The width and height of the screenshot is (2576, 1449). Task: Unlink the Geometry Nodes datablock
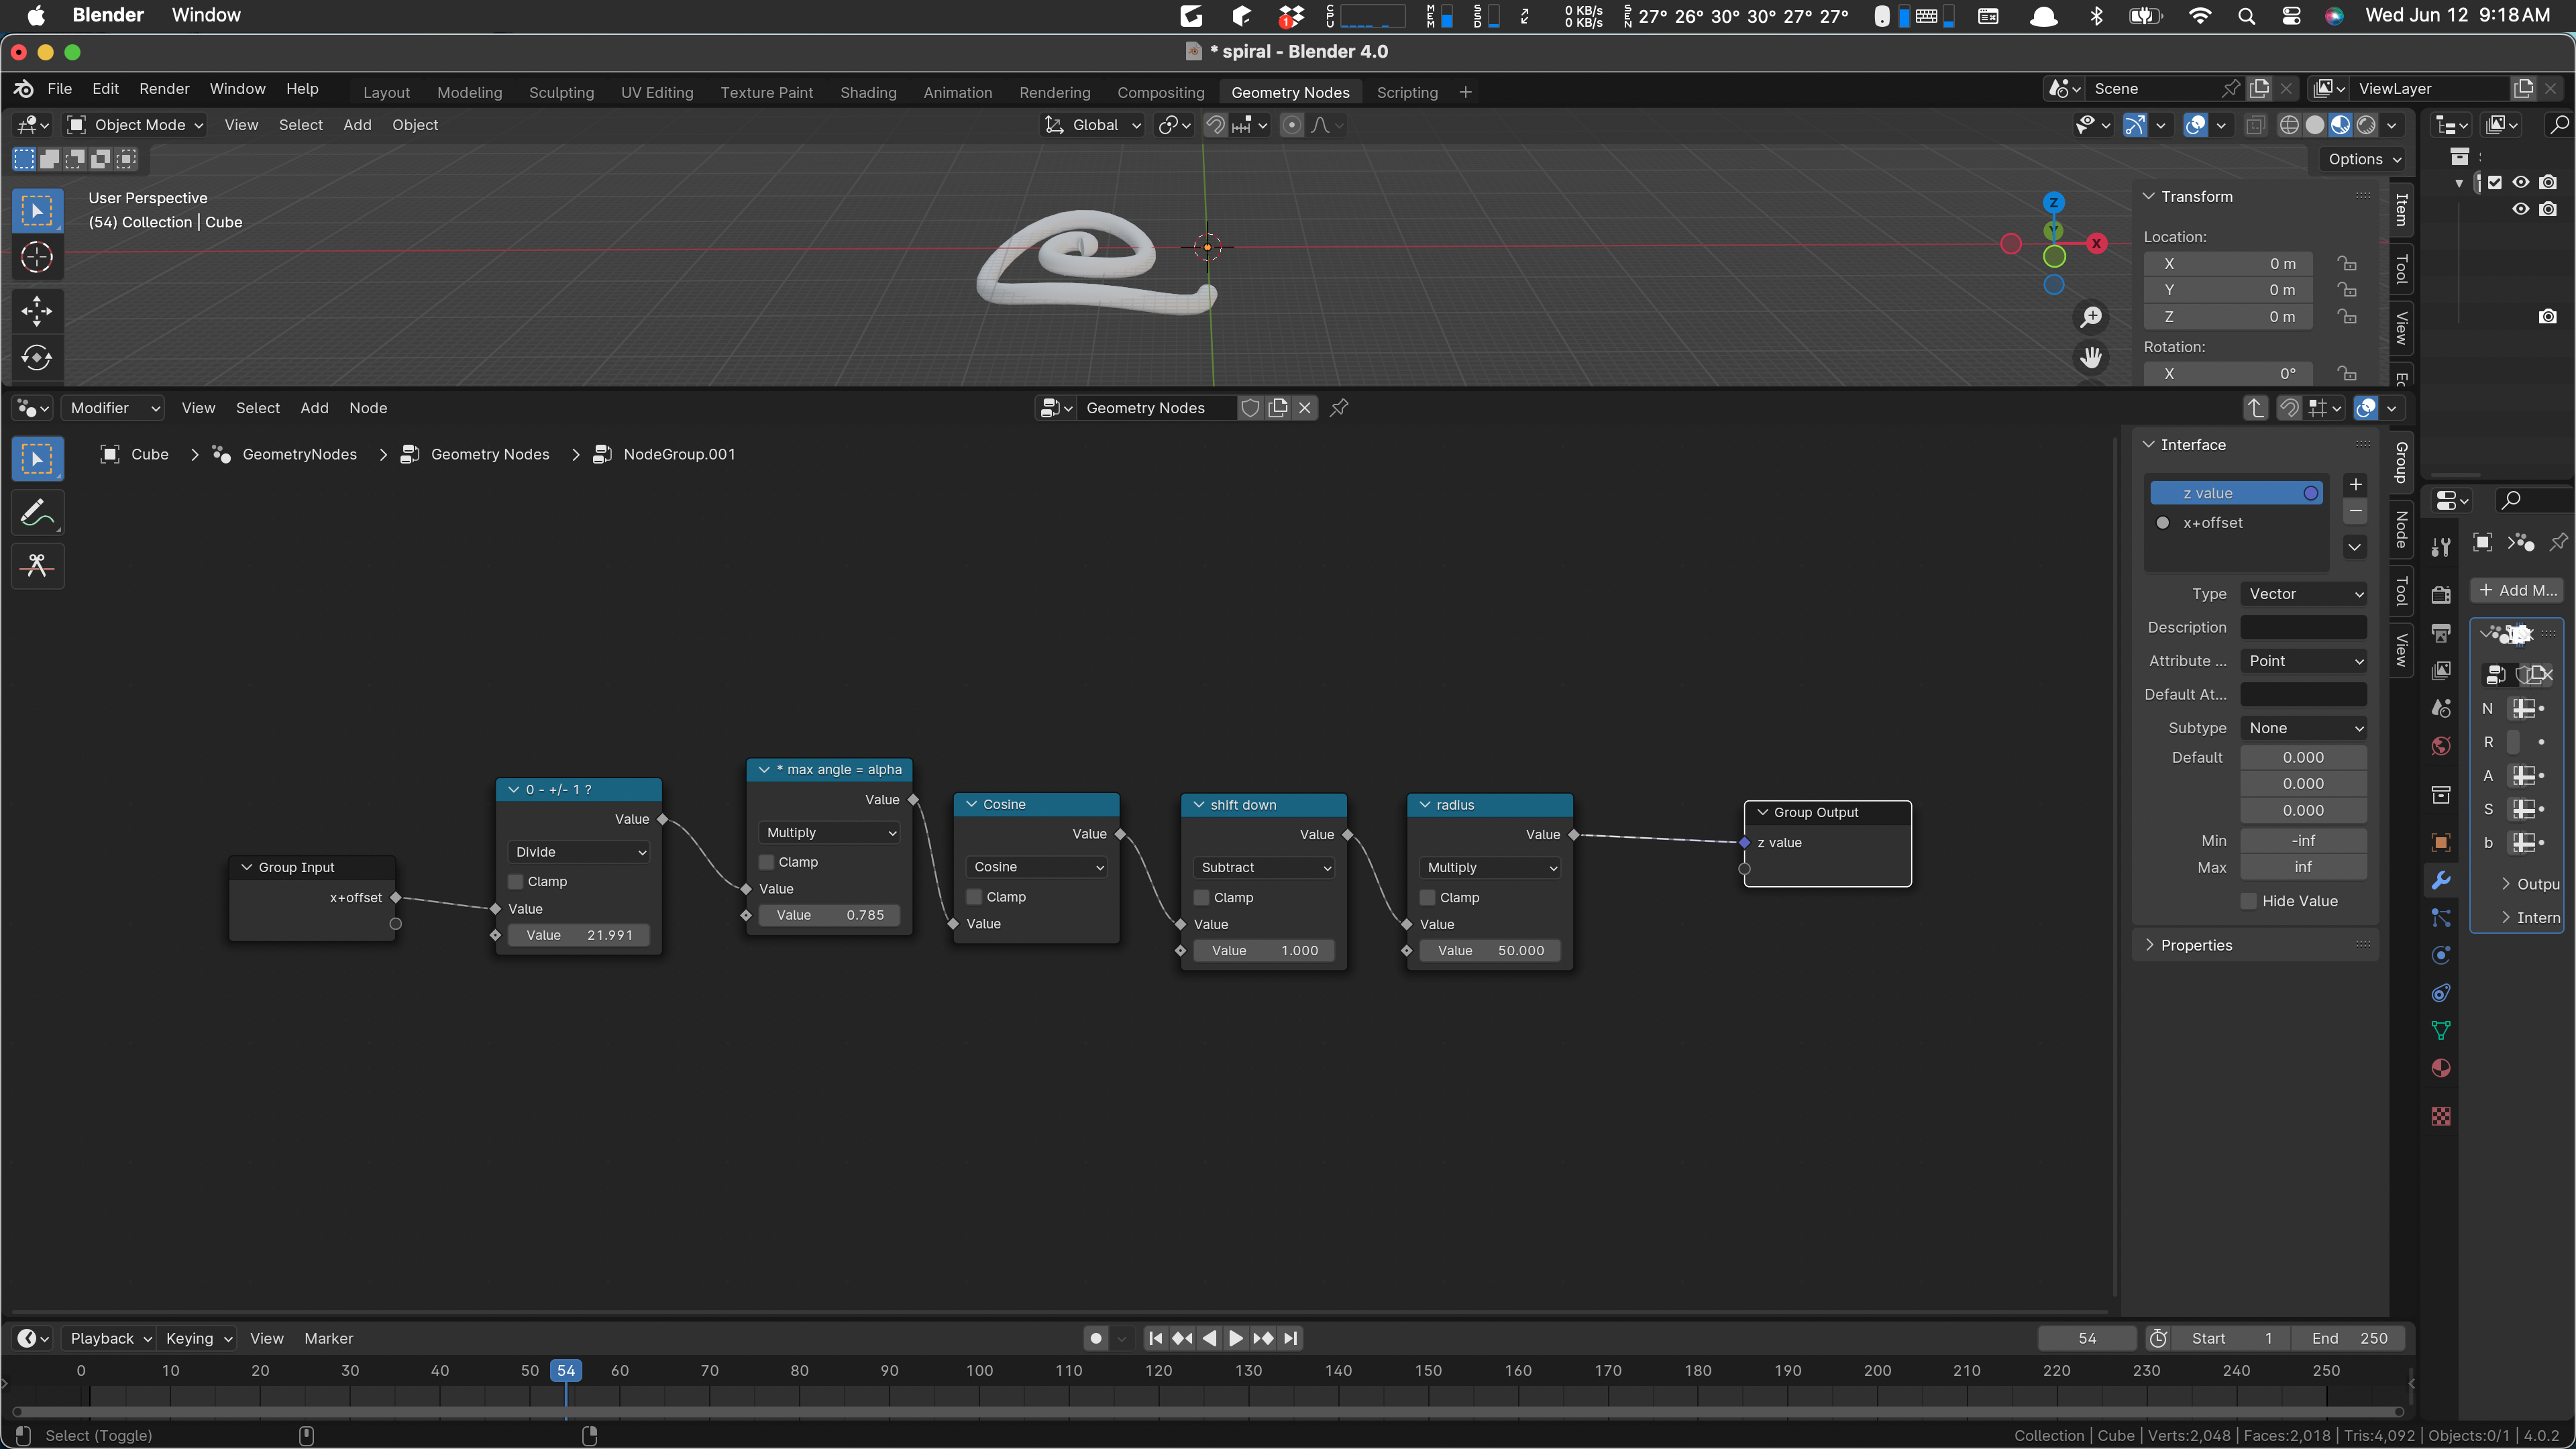pos(1304,408)
